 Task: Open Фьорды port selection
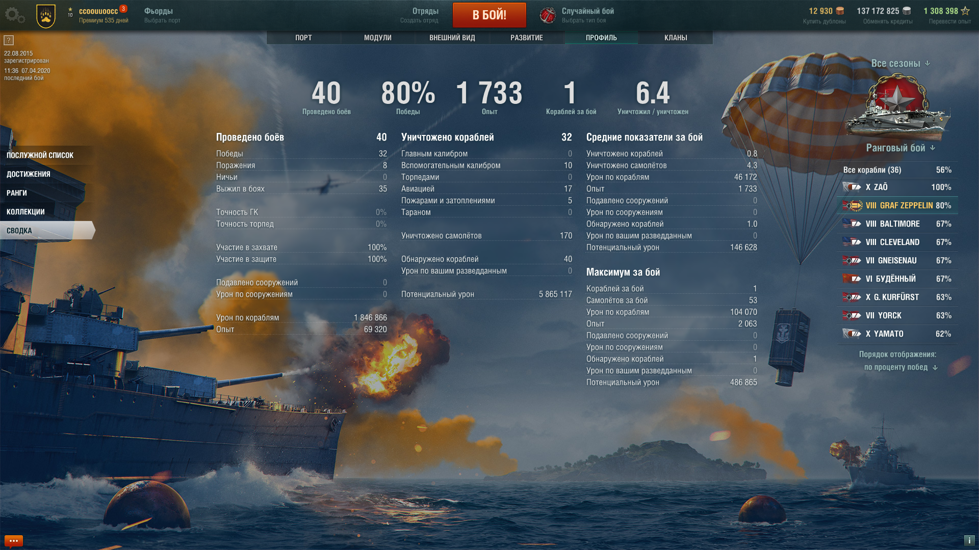(162, 15)
